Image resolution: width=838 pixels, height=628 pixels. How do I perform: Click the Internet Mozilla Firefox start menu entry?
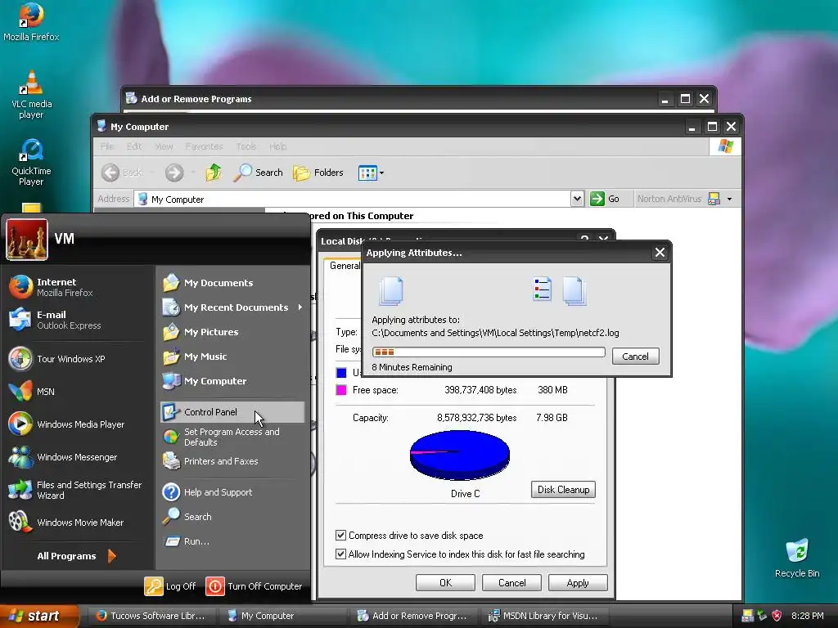coord(78,287)
